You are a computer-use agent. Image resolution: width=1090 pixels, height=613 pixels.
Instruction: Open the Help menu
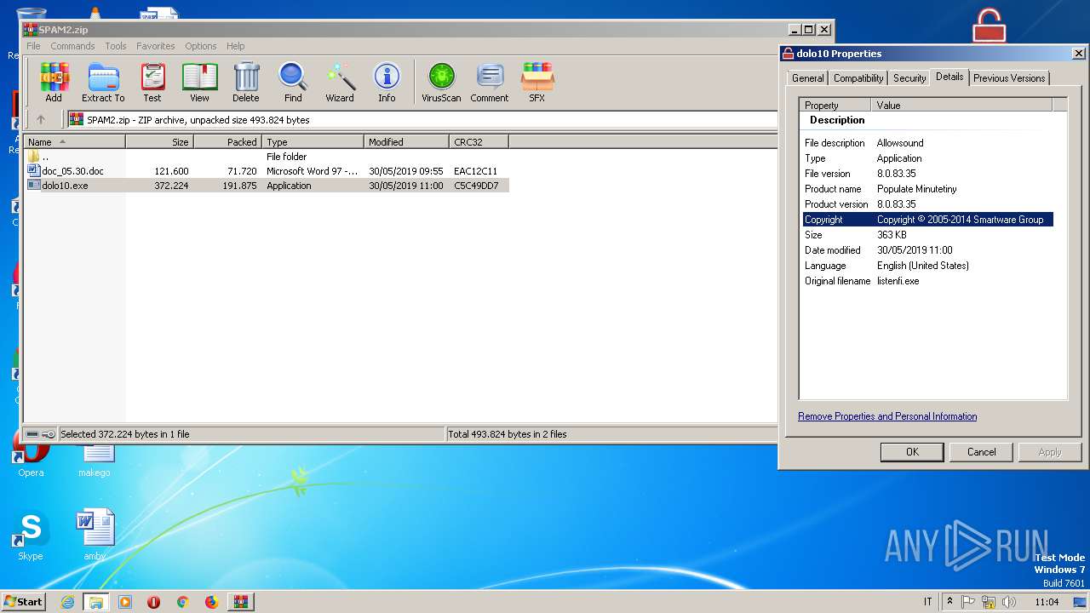point(236,46)
